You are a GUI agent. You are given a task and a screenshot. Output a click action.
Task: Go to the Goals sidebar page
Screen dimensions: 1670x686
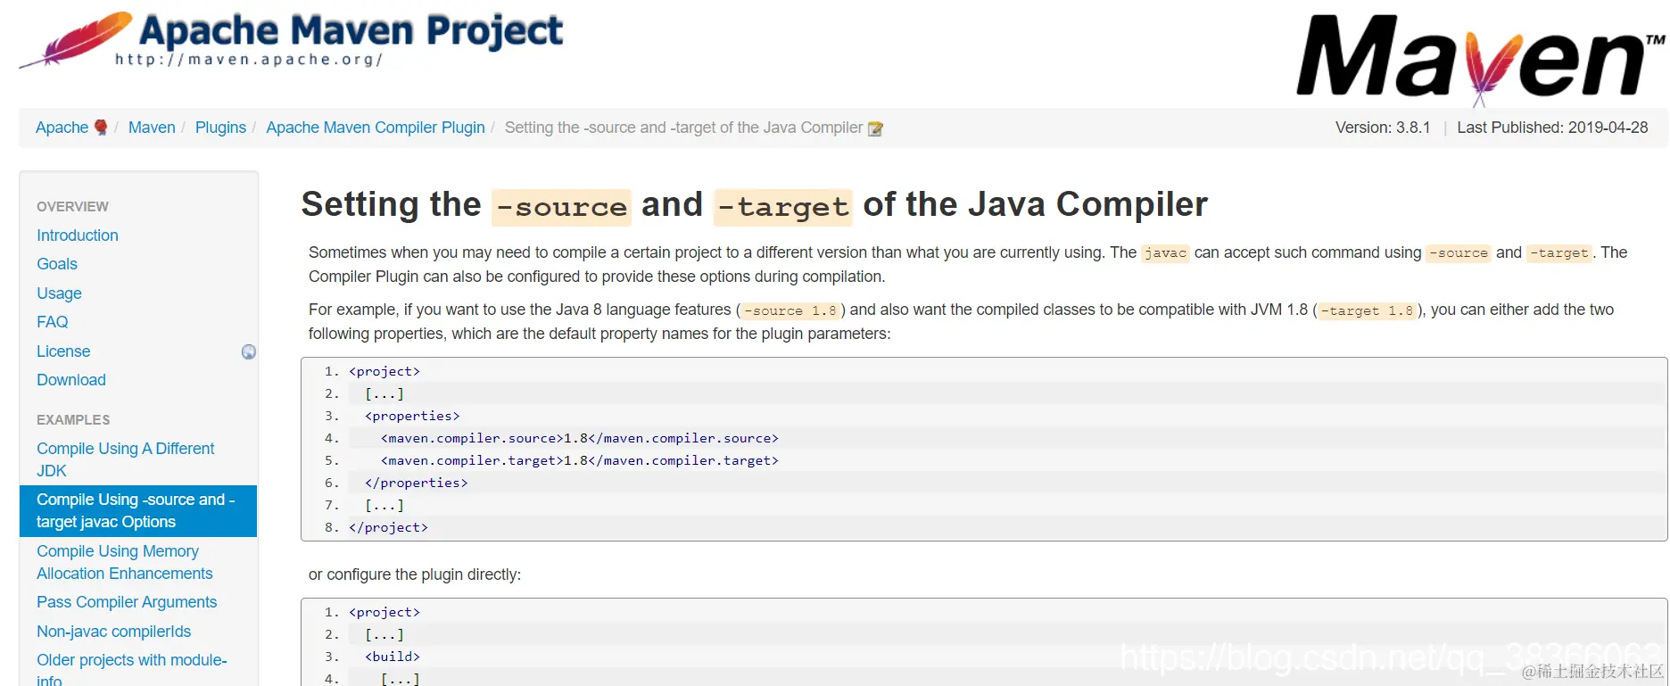click(x=57, y=264)
